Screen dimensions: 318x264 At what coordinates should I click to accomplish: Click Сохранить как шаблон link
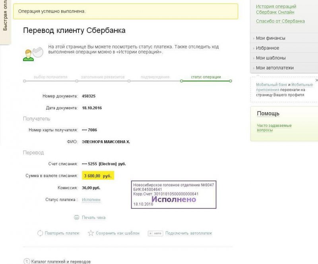(x=118, y=233)
